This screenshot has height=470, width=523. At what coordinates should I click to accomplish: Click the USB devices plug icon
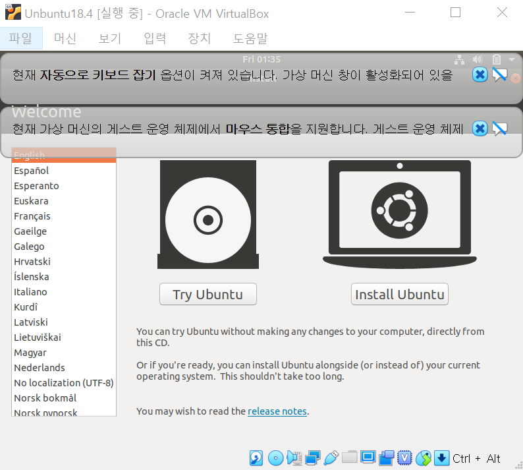(x=331, y=458)
